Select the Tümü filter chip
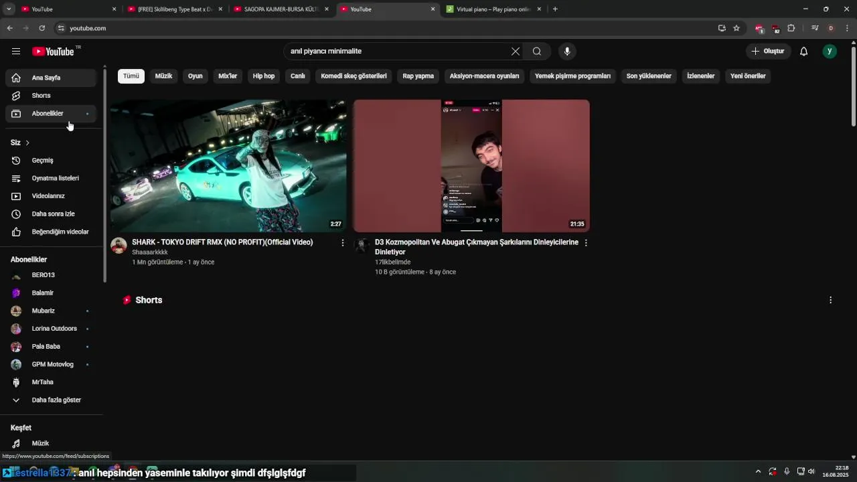The width and height of the screenshot is (857, 482). coord(131,76)
